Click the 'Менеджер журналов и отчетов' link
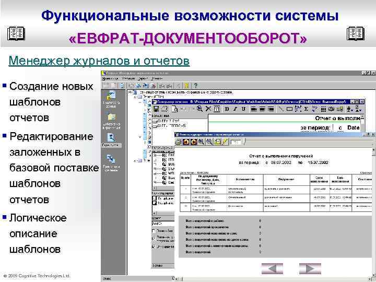 click(x=99, y=61)
